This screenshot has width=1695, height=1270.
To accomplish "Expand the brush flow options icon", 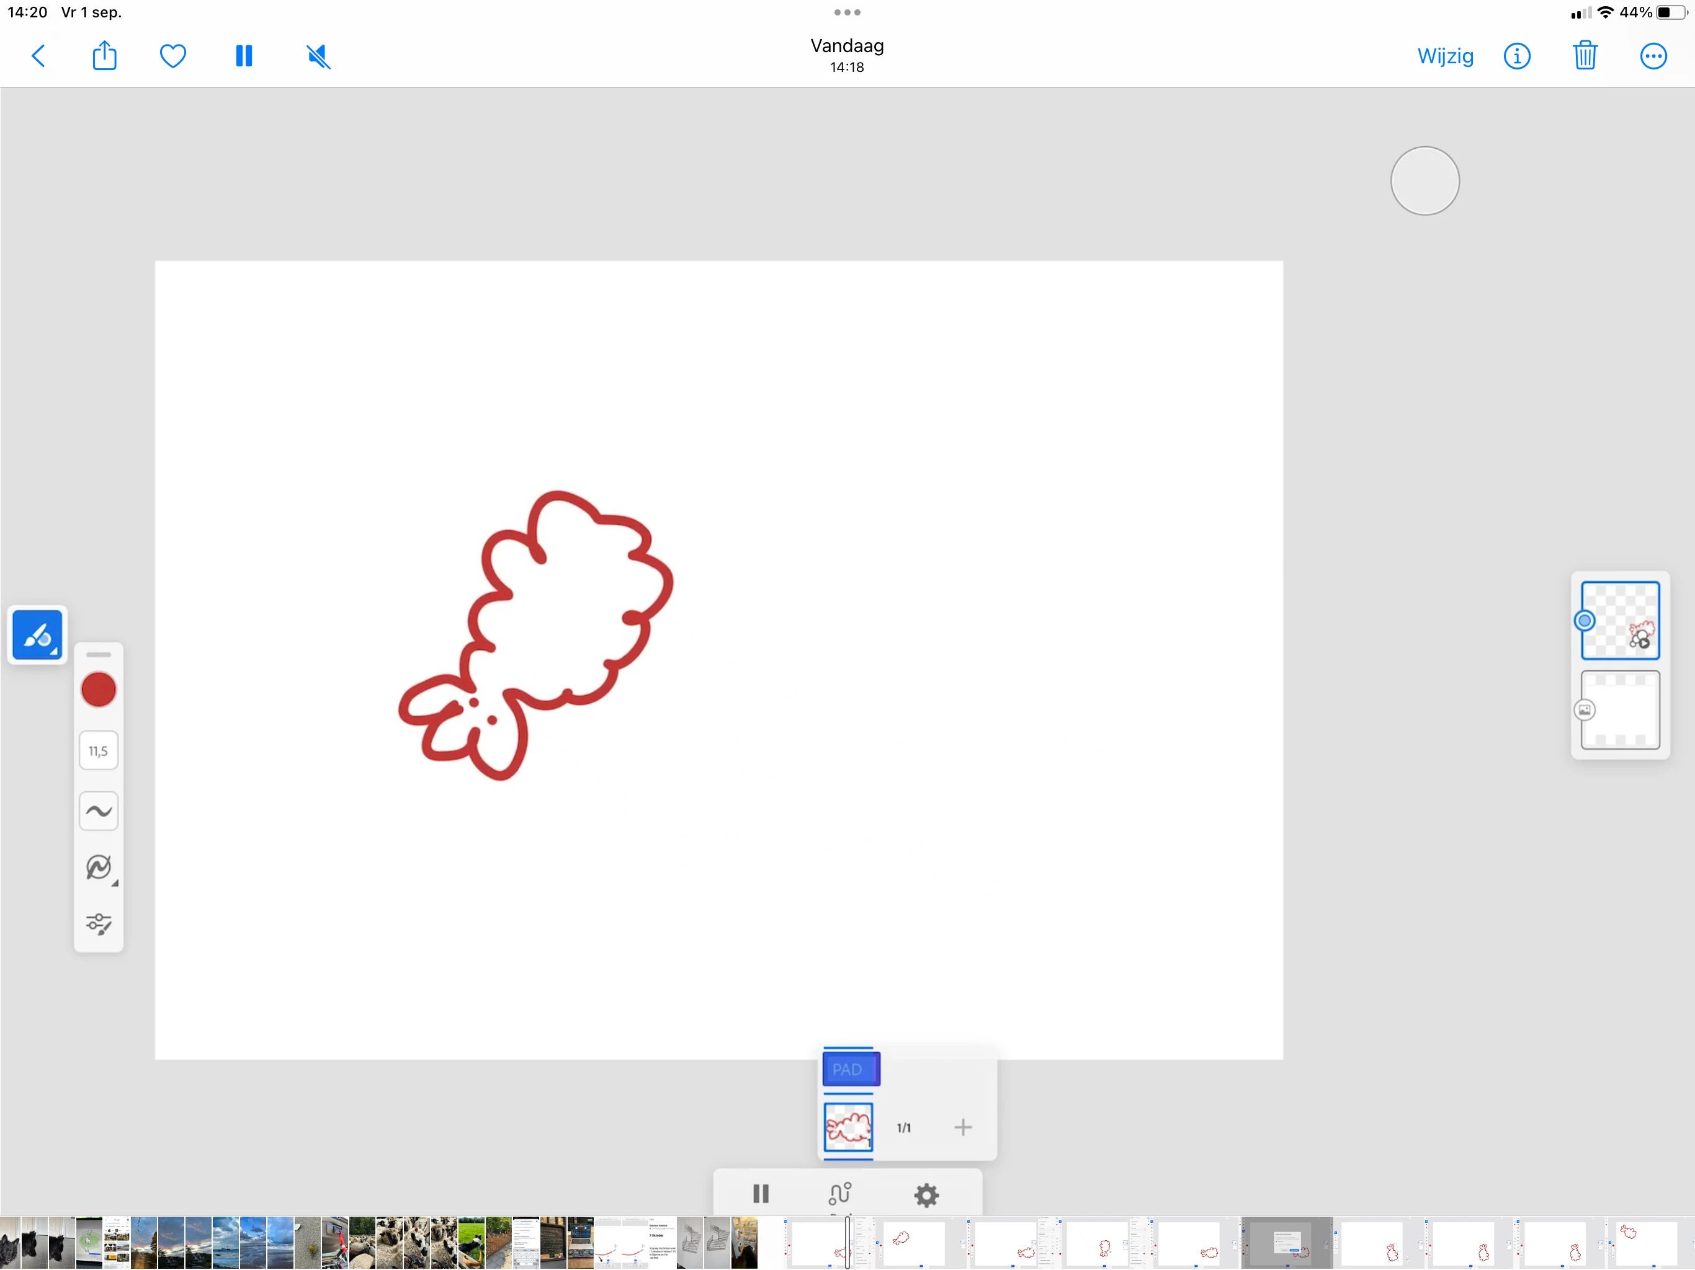I will 99,867.
